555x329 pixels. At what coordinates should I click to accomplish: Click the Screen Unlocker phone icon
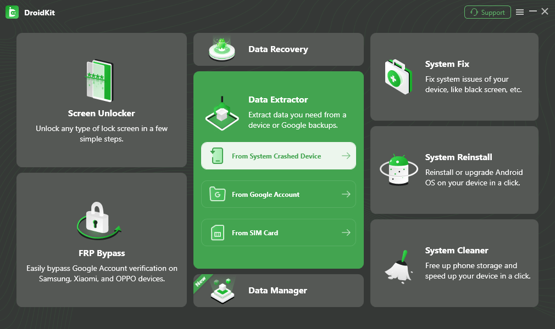click(100, 81)
